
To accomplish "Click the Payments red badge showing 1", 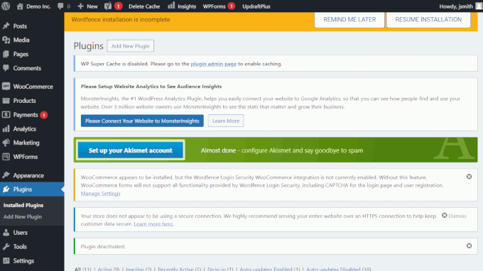I will pyautogui.click(x=44, y=115).
